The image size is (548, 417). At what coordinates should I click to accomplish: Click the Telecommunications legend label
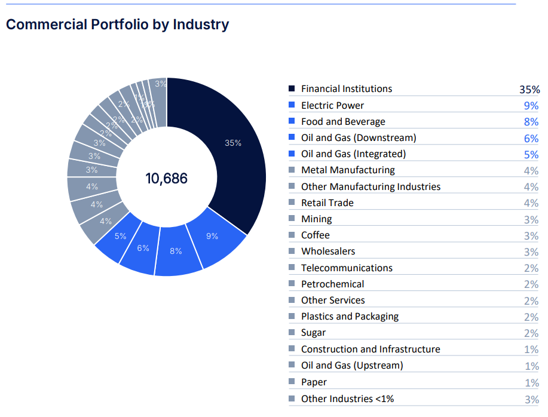pos(347,268)
